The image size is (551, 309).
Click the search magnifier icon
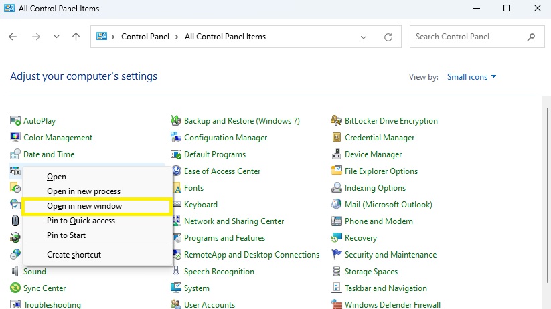coord(531,37)
